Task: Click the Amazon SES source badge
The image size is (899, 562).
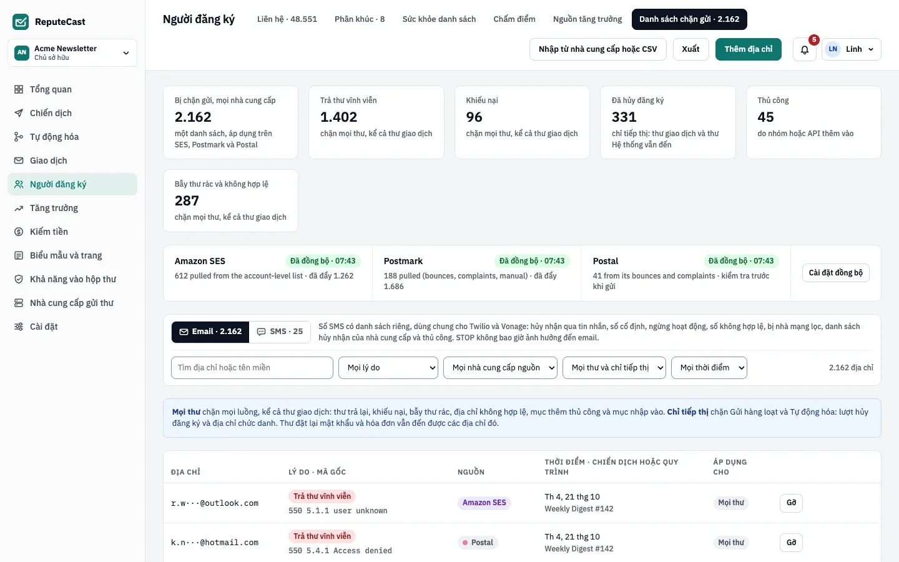Action: (484, 503)
